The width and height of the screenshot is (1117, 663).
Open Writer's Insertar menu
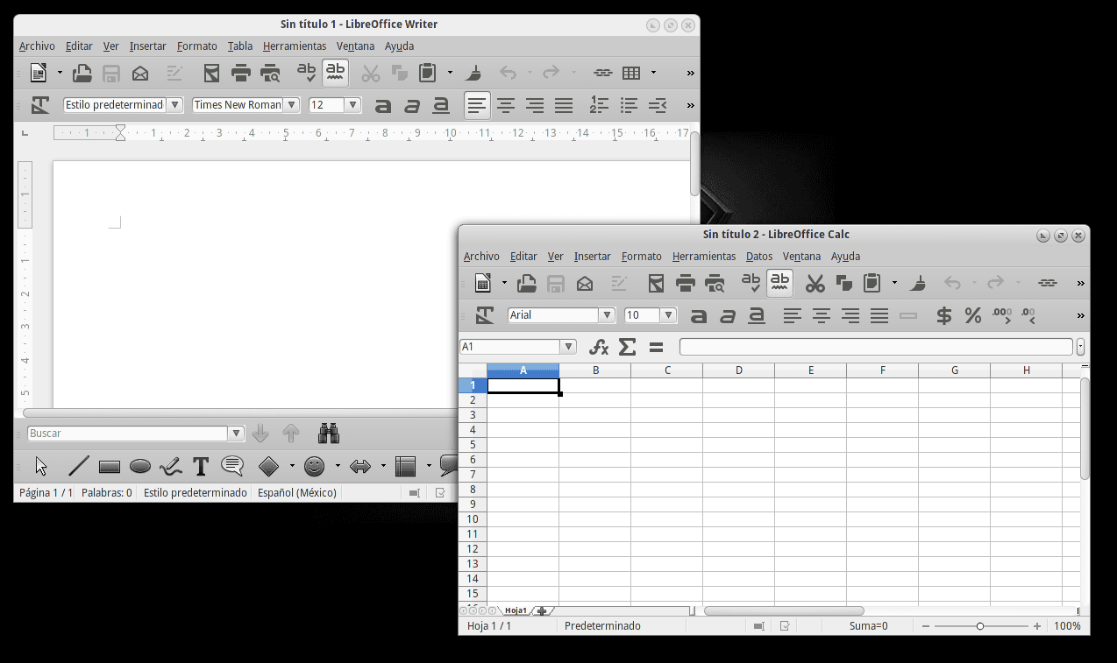tap(148, 46)
